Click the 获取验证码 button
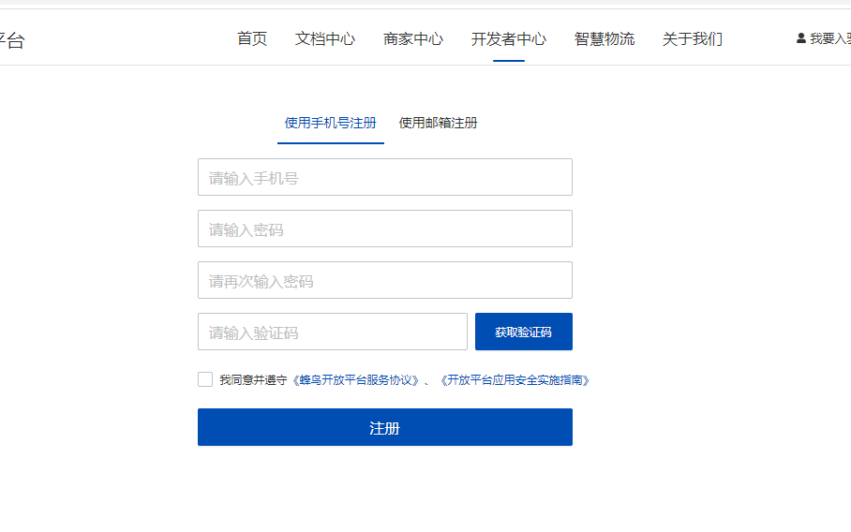 (x=524, y=332)
